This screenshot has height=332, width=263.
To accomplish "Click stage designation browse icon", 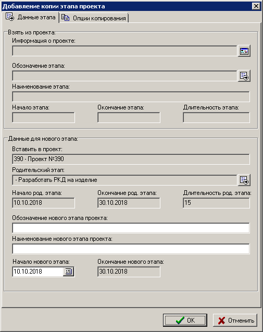I will [x=244, y=76].
